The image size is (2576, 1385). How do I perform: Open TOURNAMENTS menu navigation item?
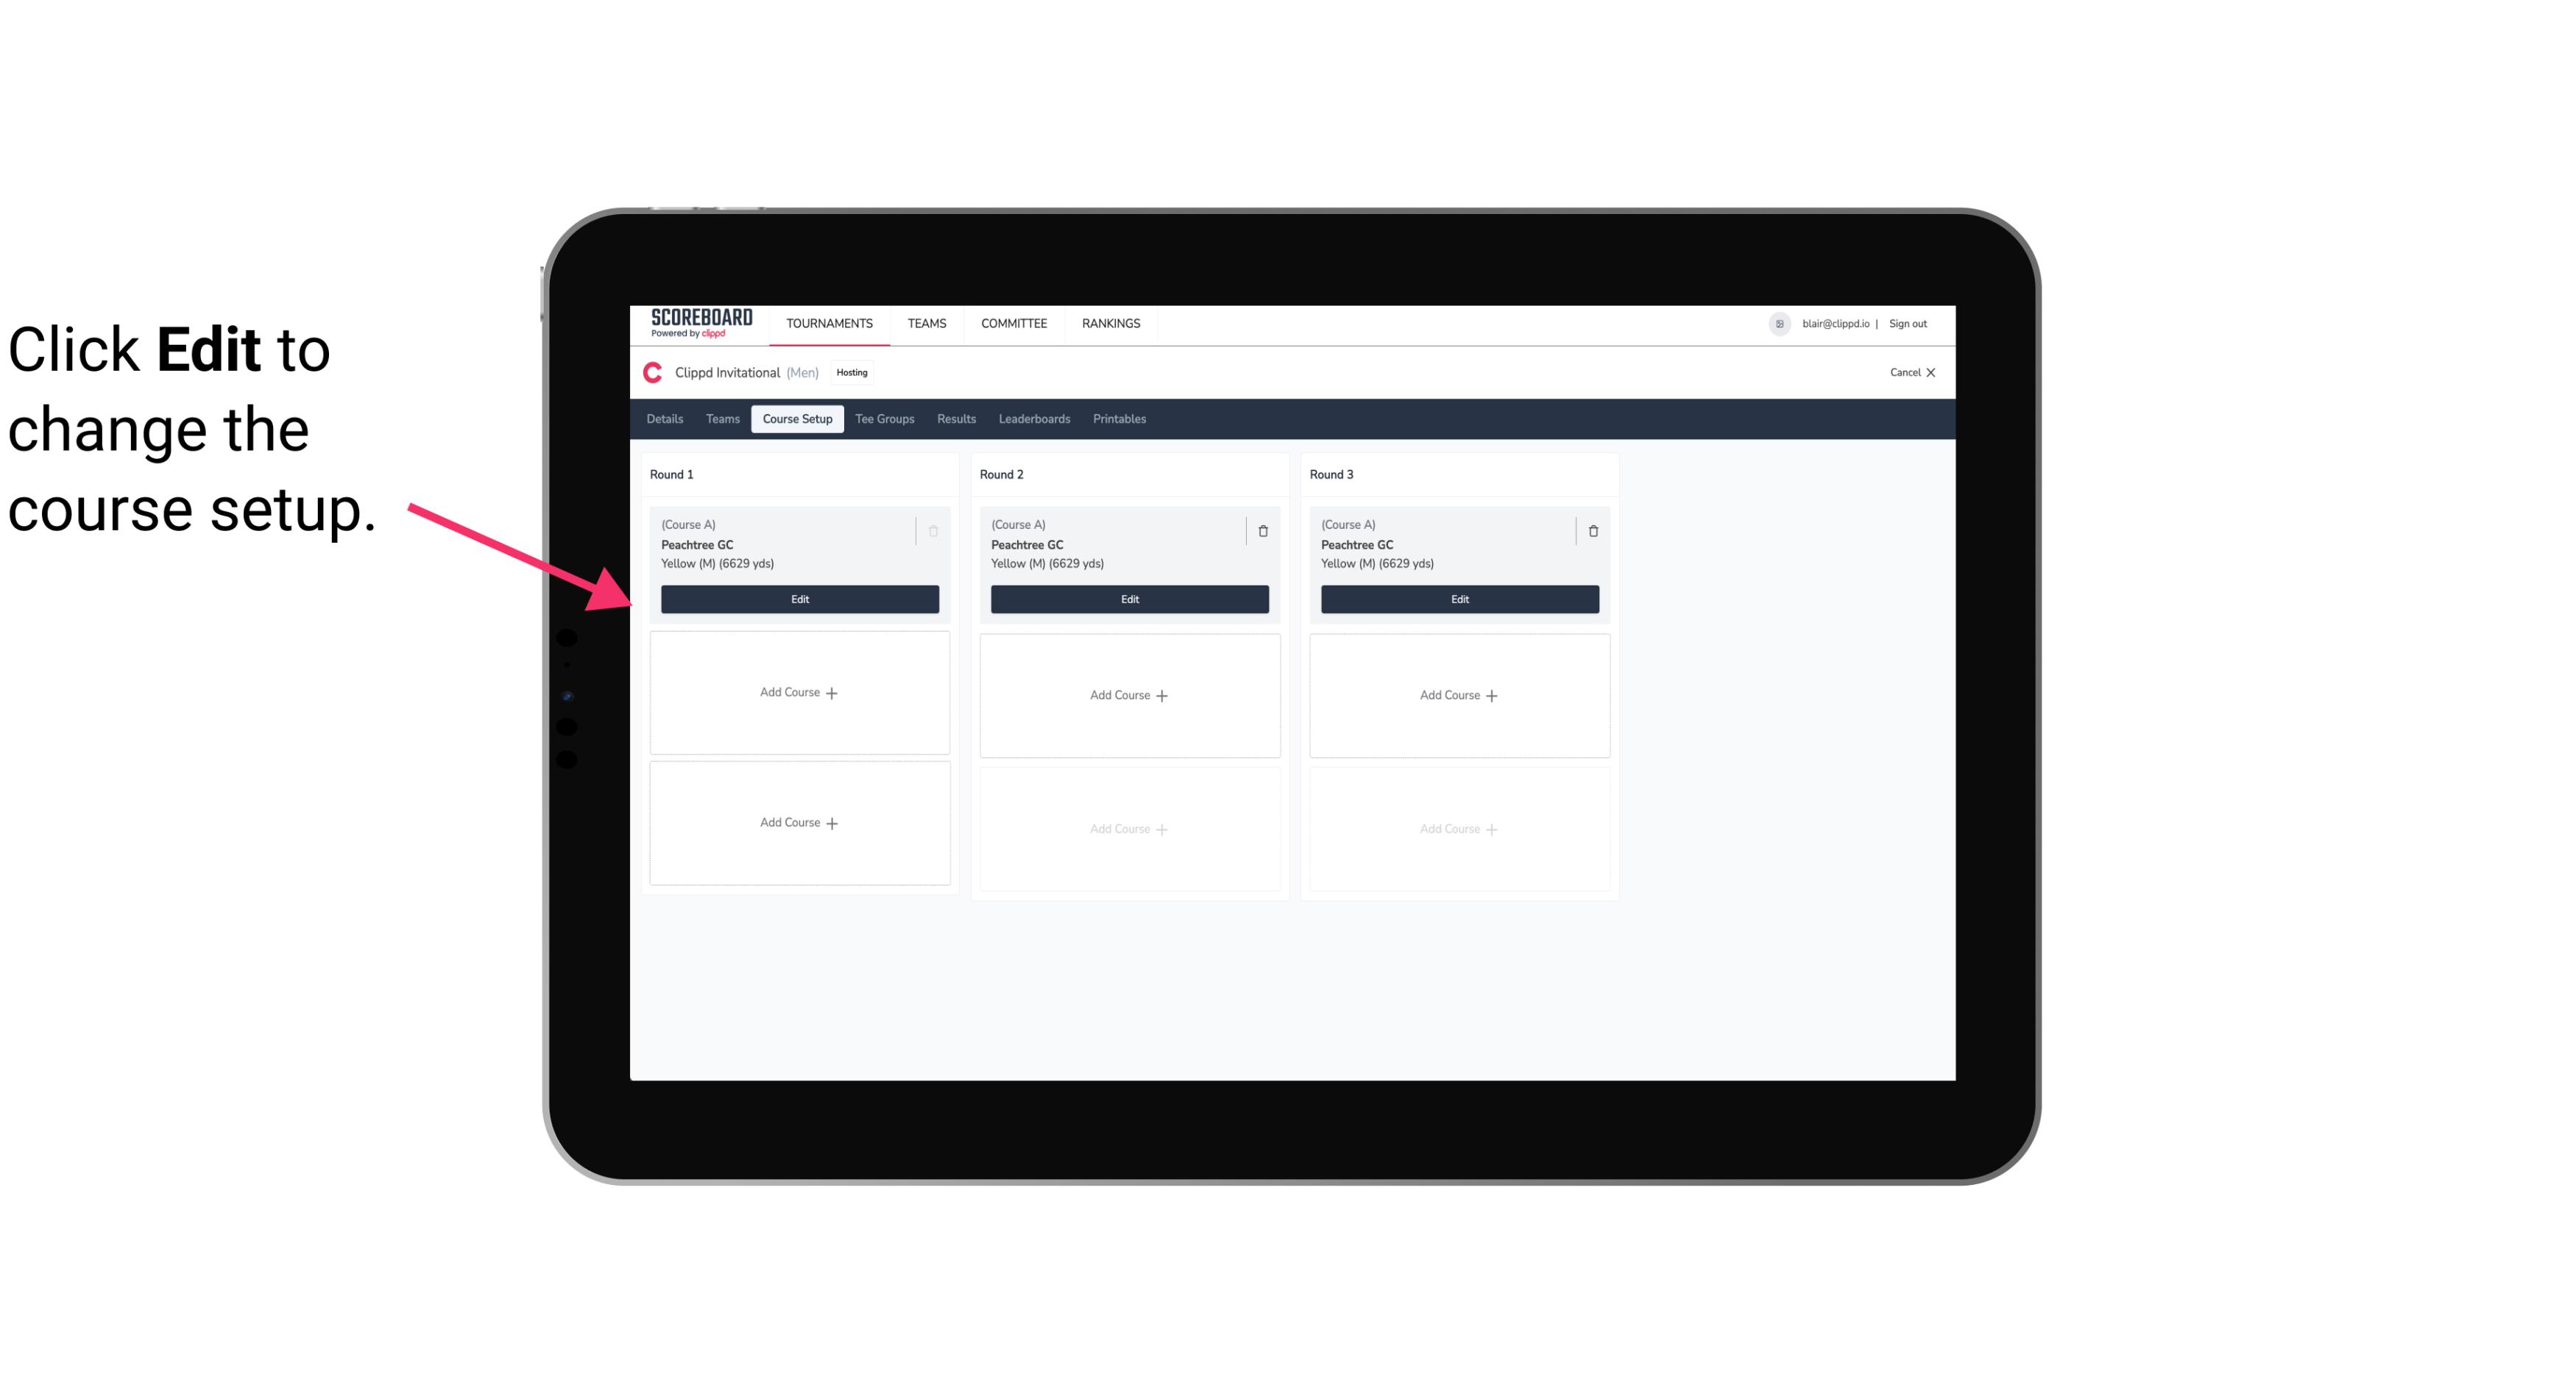pos(831,322)
